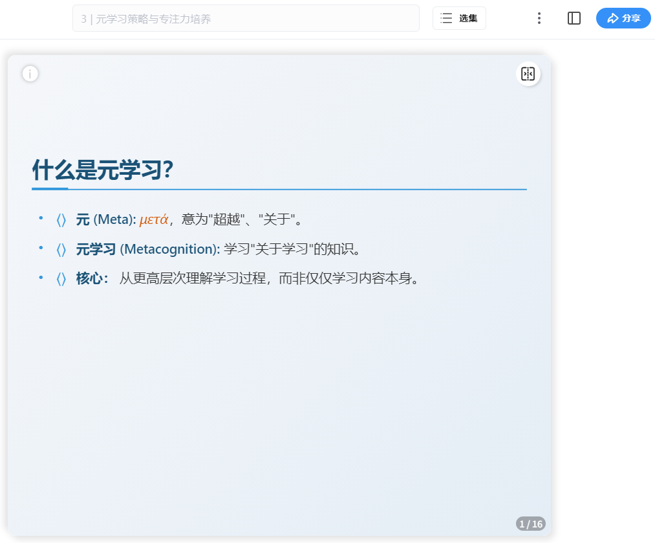Screen dimensions: 655x543
Task: Click the split-compare icon atop the slide
Action: (x=528, y=73)
